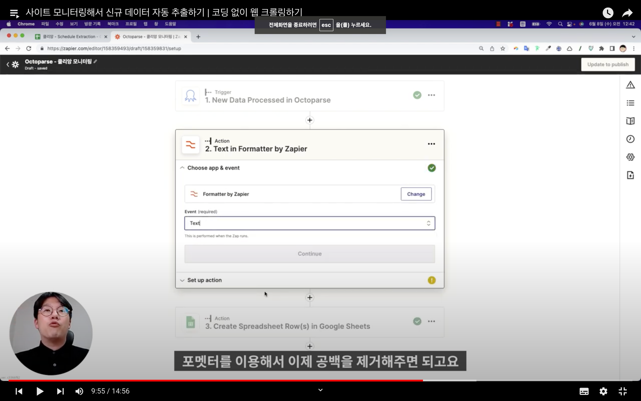Open the Chrome menu in macOS menu bar

click(x=26, y=24)
